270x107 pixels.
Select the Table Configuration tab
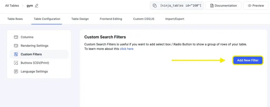[x=47, y=19]
